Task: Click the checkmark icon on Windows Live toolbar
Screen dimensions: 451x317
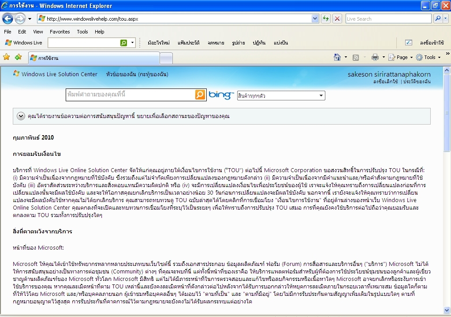Action: tap(408, 43)
